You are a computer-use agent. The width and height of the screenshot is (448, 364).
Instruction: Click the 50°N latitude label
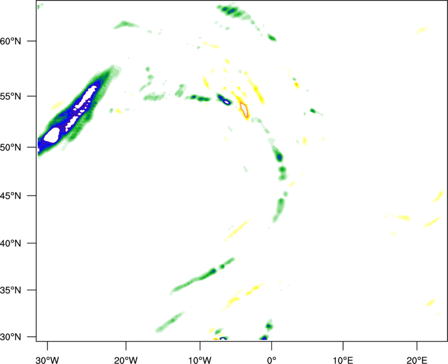(11, 147)
